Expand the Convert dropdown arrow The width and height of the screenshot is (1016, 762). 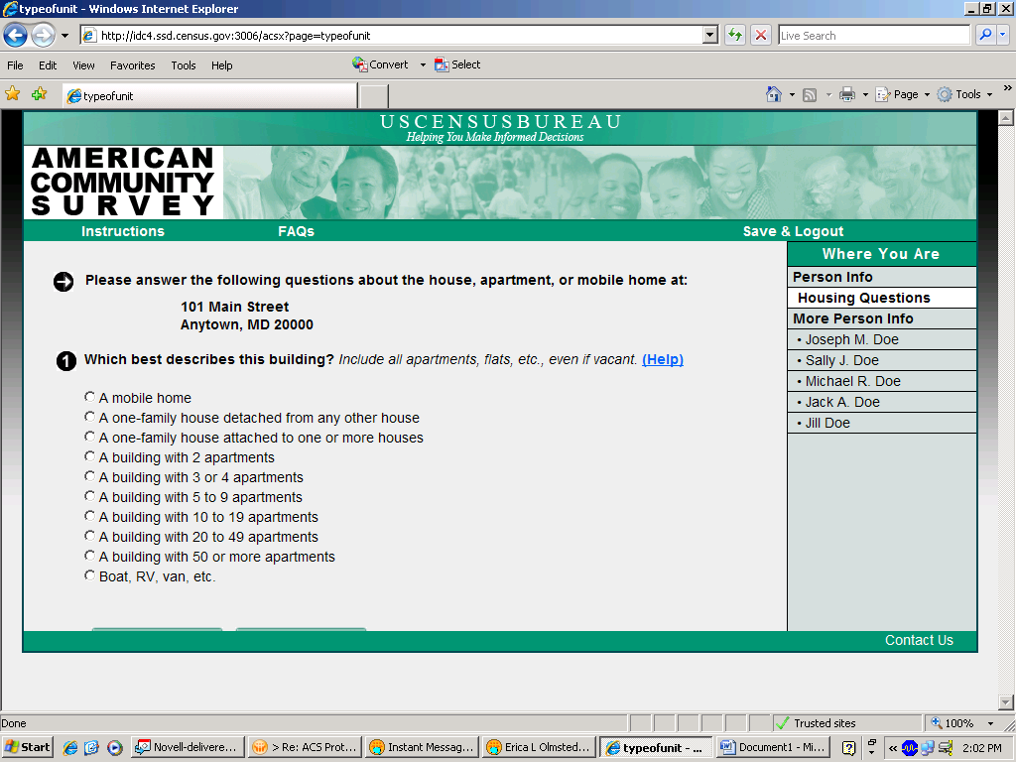423,64
